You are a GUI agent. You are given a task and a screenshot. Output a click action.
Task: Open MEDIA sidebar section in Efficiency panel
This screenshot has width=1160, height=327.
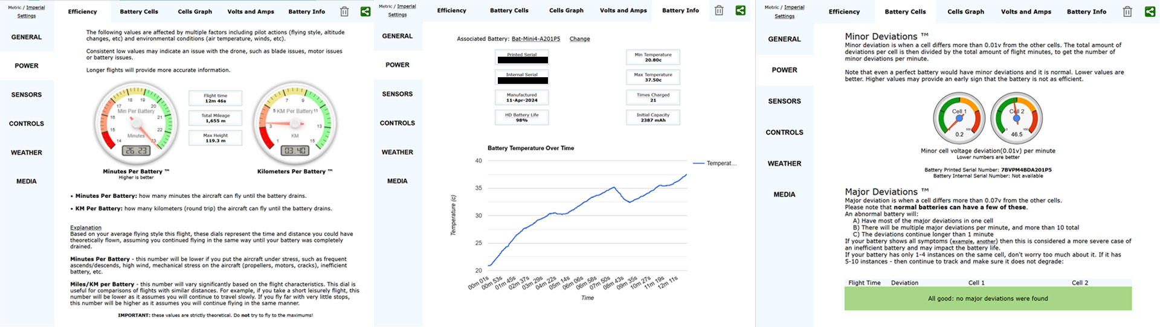coord(27,181)
